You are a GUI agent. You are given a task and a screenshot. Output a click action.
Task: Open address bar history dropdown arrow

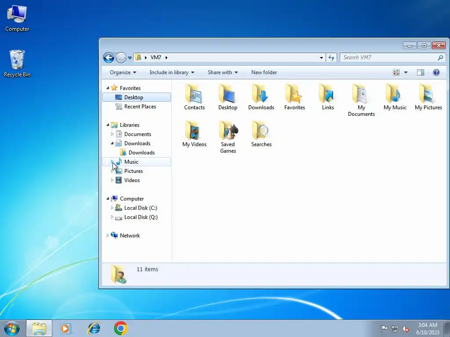321,57
